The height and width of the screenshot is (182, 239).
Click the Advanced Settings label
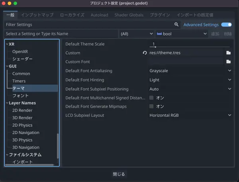tap(201, 25)
